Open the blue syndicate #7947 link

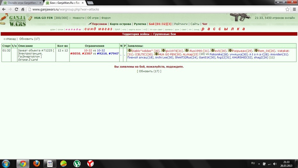tap(114, 54)
